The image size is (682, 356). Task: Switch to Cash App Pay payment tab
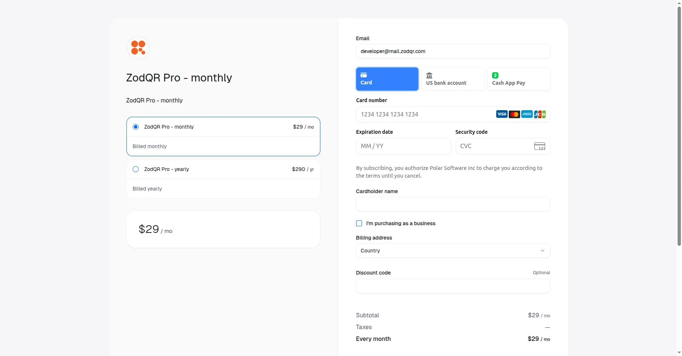pyautogui.click(x=519, y=79)
